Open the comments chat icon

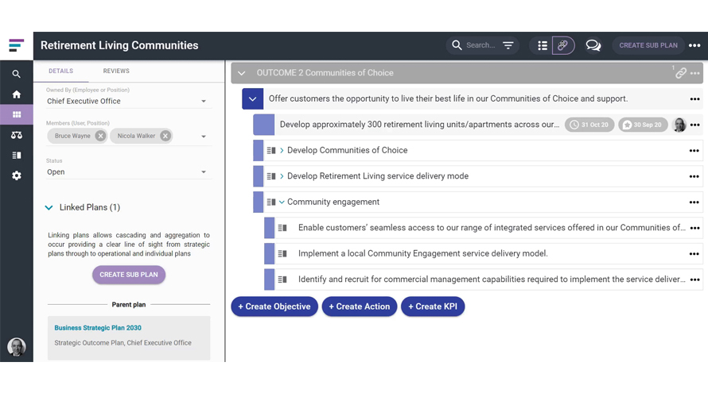point(593,45)
